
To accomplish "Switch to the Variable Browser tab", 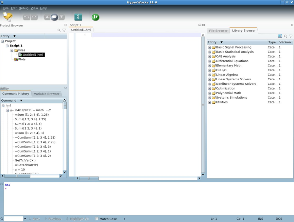I will point(47,94).
